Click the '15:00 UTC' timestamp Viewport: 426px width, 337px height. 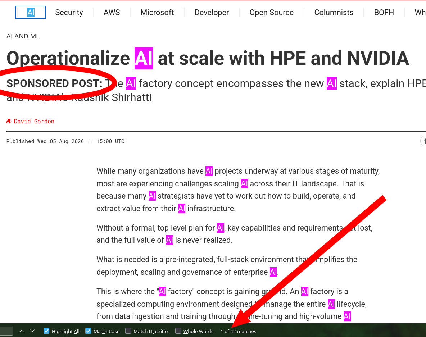(110, 141)
